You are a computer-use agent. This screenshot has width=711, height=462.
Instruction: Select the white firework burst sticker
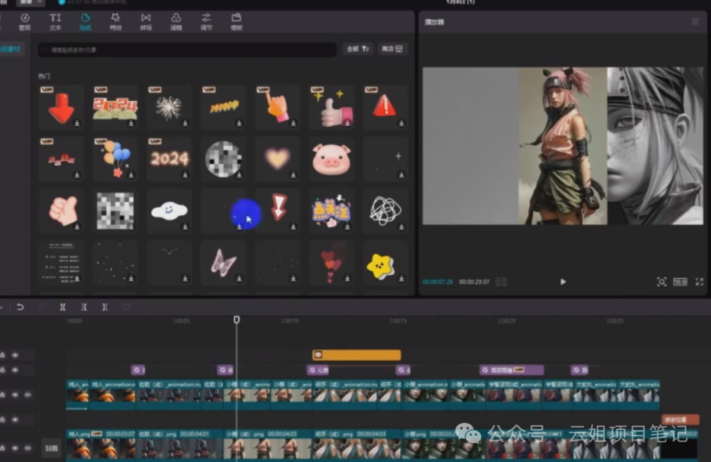169,106
